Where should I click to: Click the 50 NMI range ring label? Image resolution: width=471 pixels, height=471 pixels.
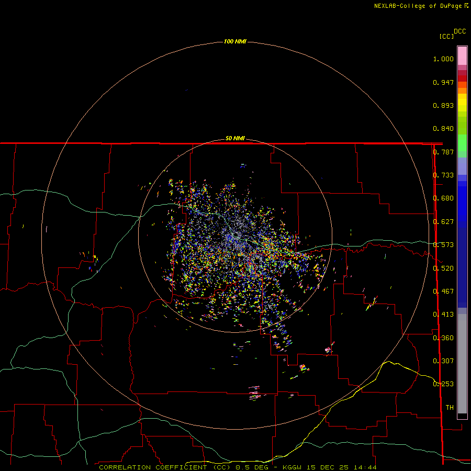click(x=235, y=138)
